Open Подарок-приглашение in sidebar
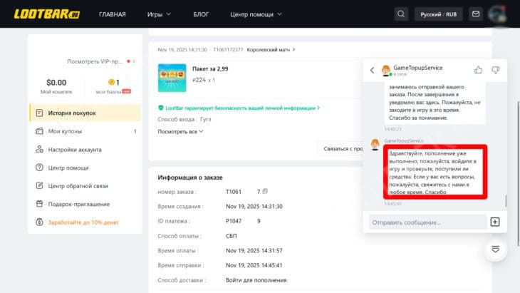520x293 pixels. (x=85, y=204)
